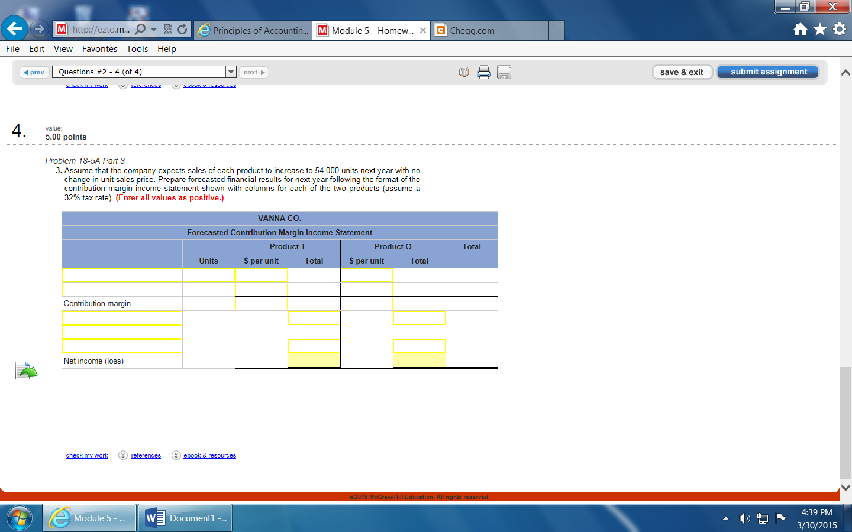Click the green export arrow beside the table
The height and width of the screenshot is (532, 852).
[x=27, y=369]
